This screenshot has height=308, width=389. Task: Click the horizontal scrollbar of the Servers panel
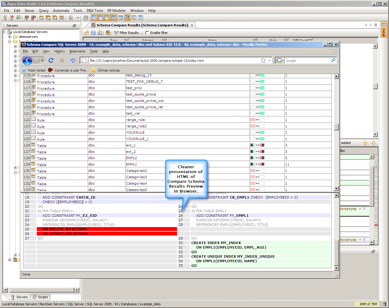pos(41,290)
